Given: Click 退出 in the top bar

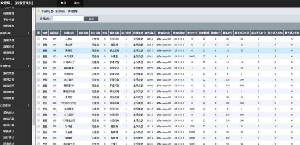Looking at the screenshot, I should [77, 3].
